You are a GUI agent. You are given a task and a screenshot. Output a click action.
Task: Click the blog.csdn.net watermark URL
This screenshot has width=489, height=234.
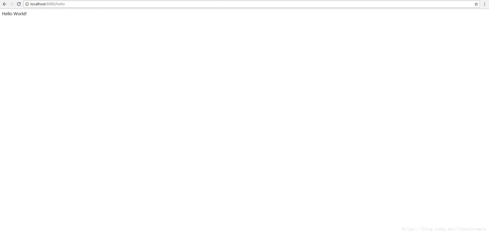click(x=444, y=229)
